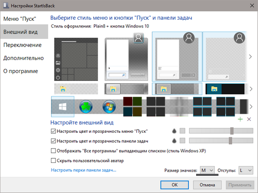Image resolution: width=258 pixels, height=193 pixels.
Task: Remove the start button image with X icon
Action: click(249, 119)
